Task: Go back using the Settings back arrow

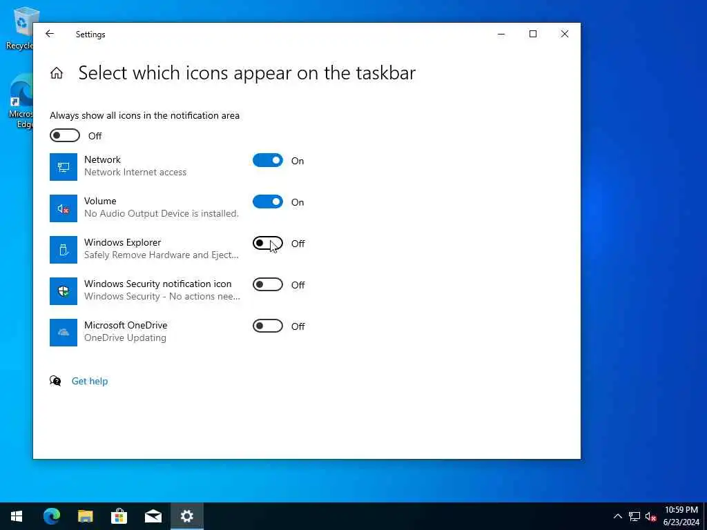Action: [50, 34]
